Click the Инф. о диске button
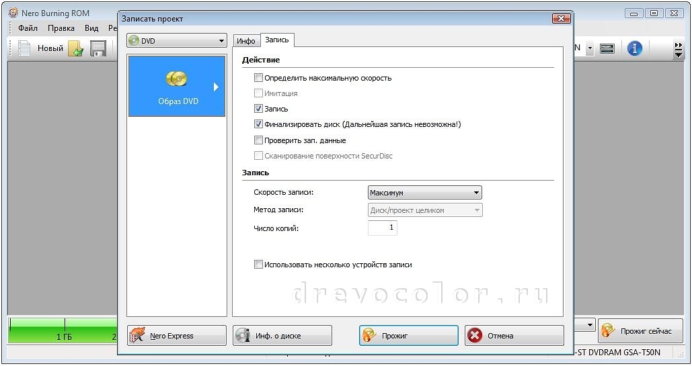 click(282, 336)
